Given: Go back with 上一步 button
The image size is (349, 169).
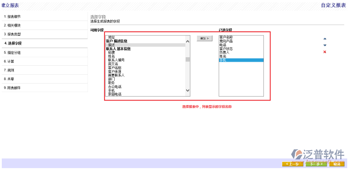Looking at the screenshot, I should click(x=292, y=164).
